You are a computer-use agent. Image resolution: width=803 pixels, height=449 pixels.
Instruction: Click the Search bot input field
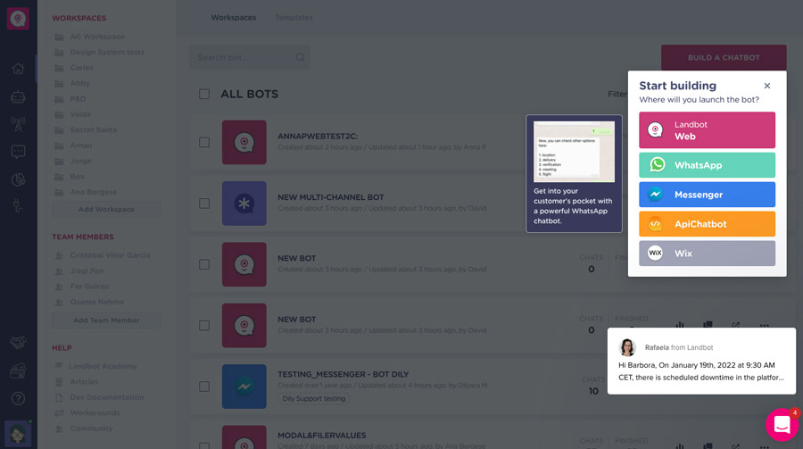pyautogui.click(x=250, y=57)
